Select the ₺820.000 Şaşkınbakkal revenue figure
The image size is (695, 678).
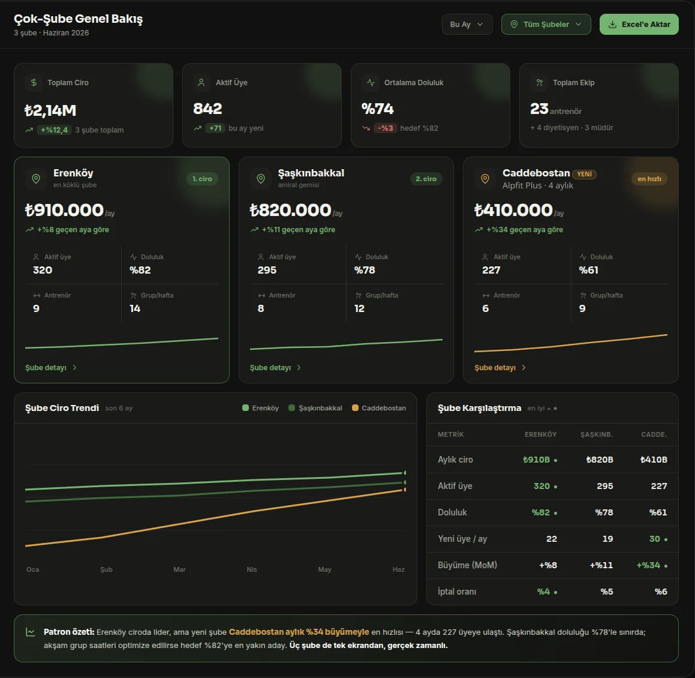290,210
